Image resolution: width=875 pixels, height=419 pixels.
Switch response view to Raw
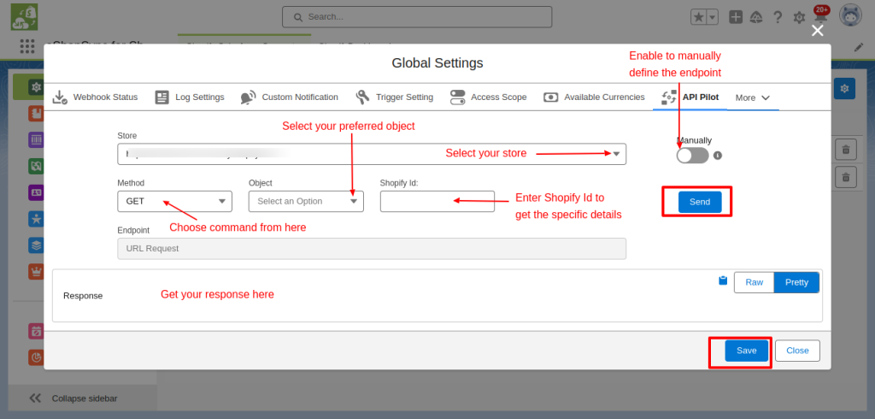coord(754,282)
